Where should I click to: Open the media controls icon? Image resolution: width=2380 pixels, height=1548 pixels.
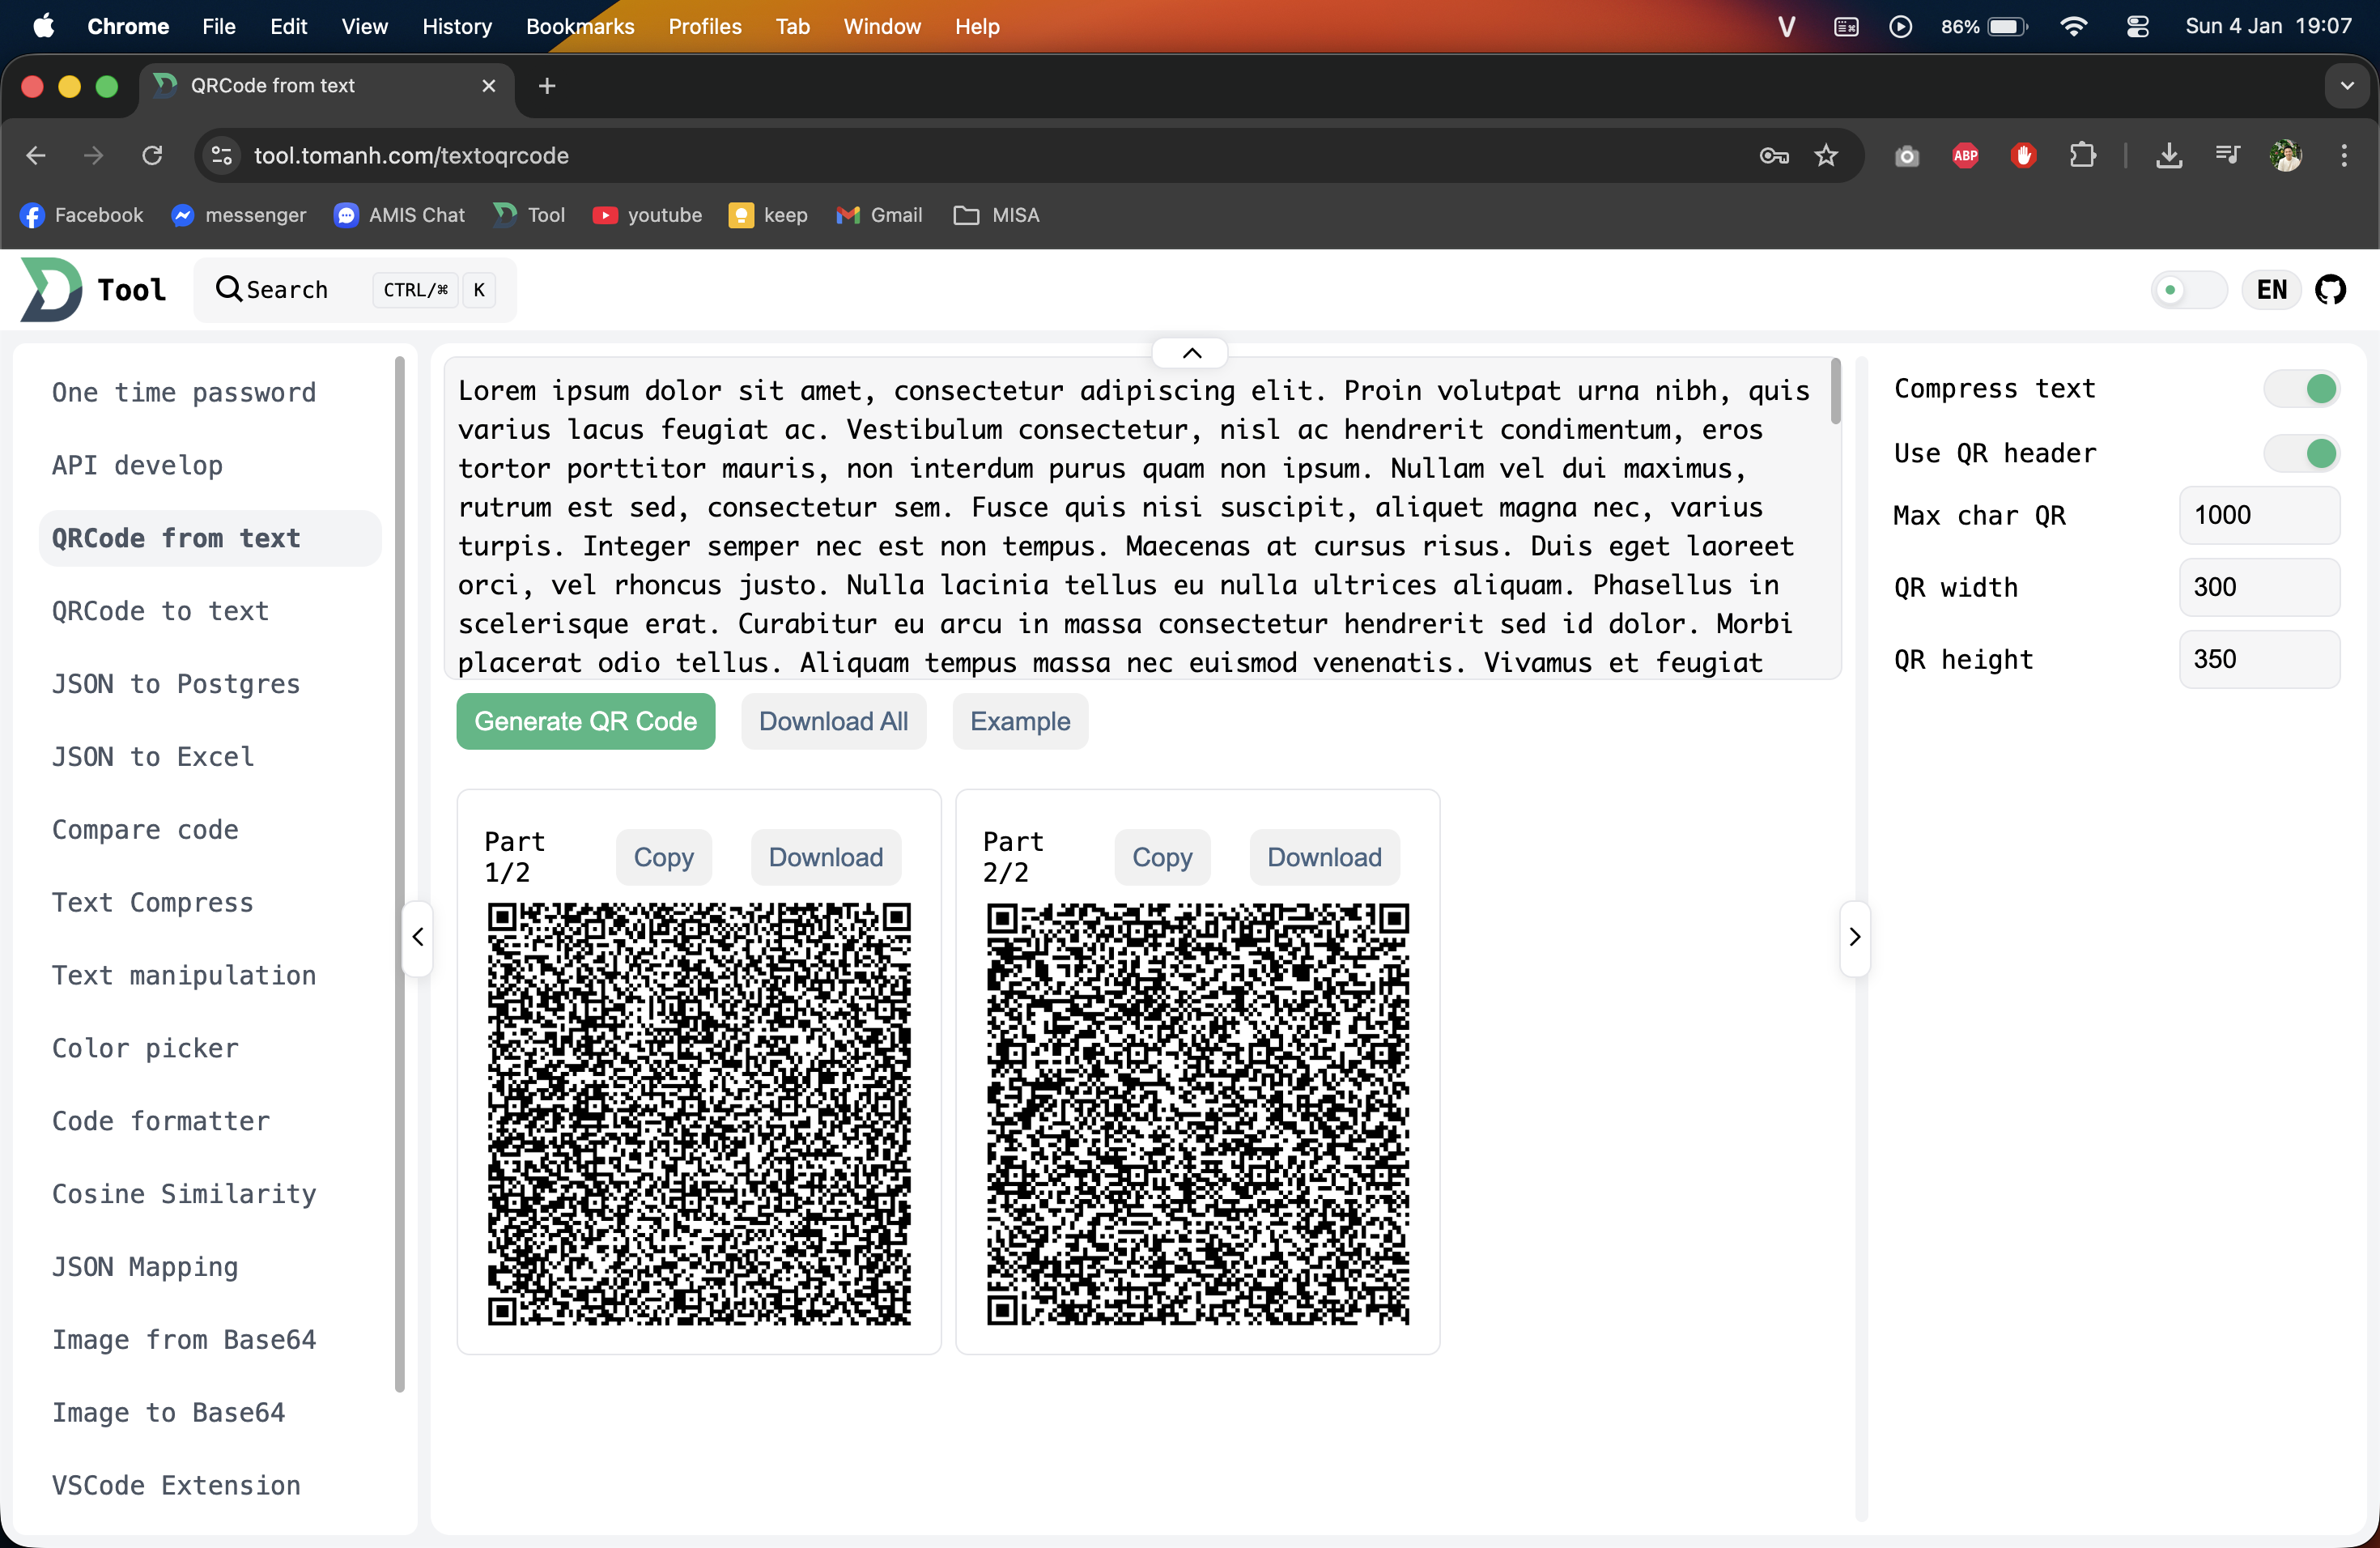(2227, 156)
